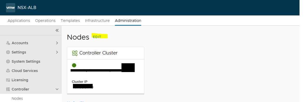Go to the Operations tab
This screenshot has width=306, height=102.
point(45,21)
